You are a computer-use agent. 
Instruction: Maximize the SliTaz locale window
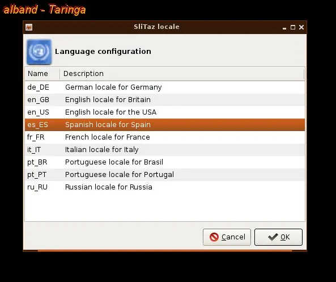coord(293,27)
